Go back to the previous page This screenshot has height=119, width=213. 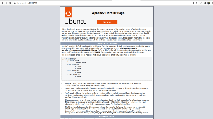coord(3,3)
